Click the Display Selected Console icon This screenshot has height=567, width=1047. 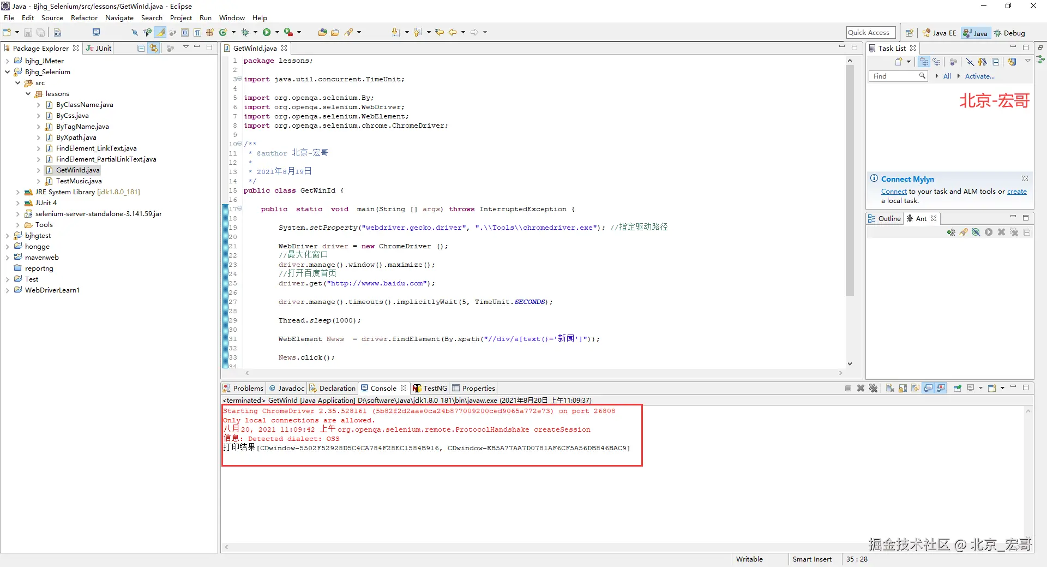(x=971, y=389)
